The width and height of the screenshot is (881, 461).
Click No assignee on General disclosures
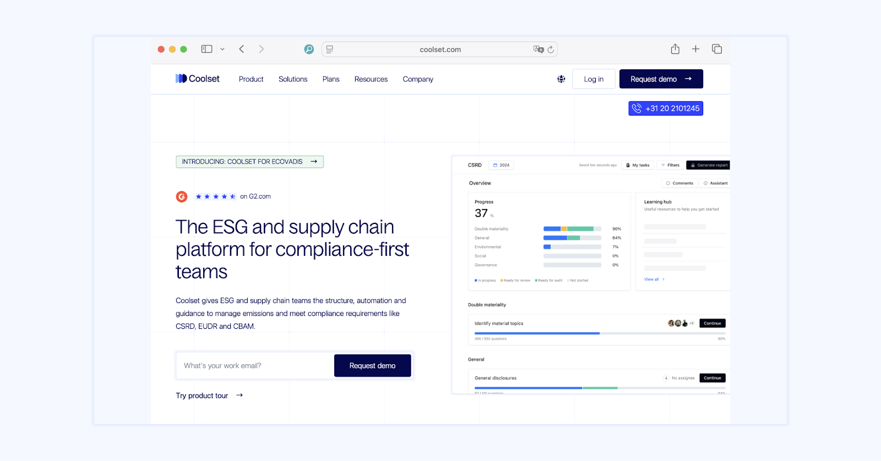coord(679,378)
